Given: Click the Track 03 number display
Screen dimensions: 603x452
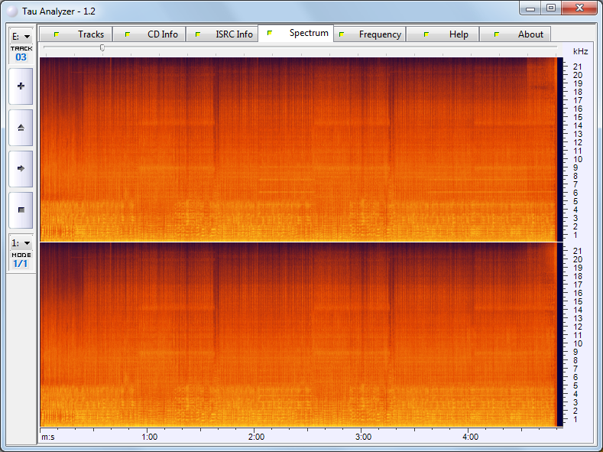Looking at the screenshot, I should click(x=21, y=57).
